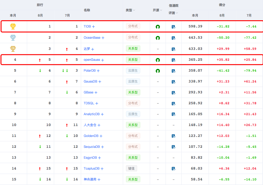Open the TiDB database link

(87, 26)
